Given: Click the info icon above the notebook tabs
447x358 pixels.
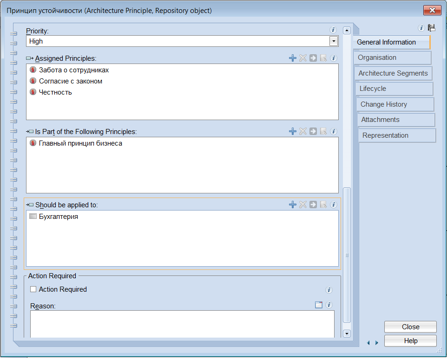Looking at the screenshot, I should [x=421, y=28].
